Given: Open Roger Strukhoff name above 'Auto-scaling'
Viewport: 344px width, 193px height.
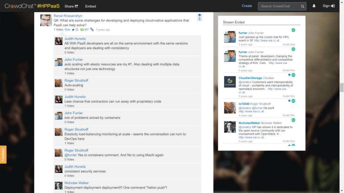Looking at the screenshot, I should pyautogui.click(x=76, y=80).
